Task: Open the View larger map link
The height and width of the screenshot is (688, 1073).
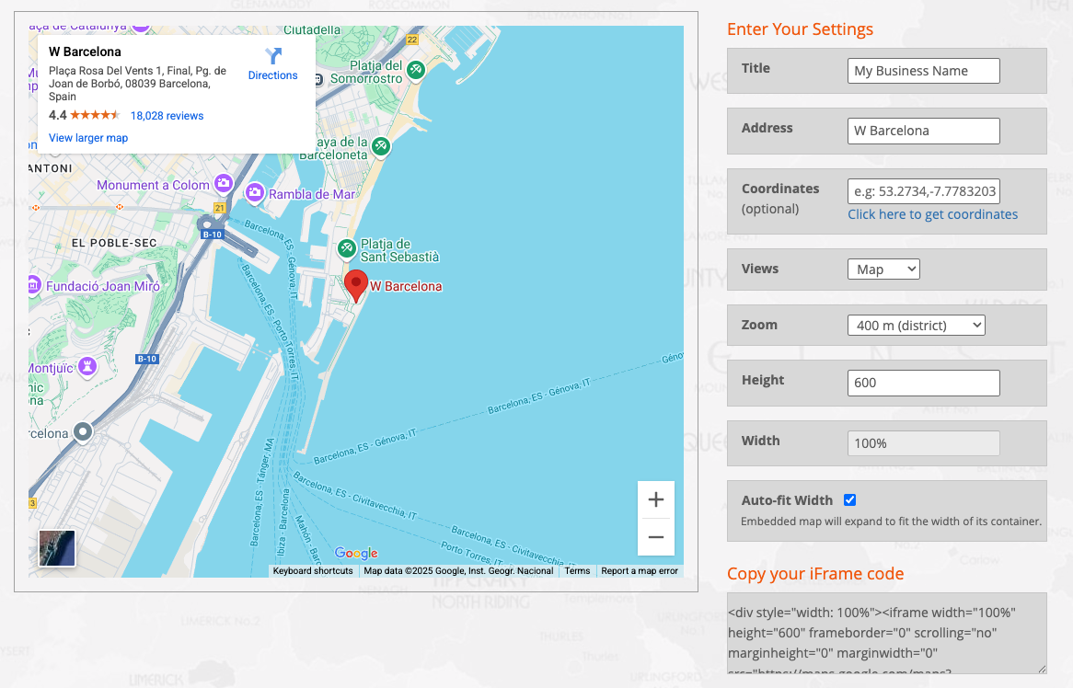Action: [x=88, y=138]
